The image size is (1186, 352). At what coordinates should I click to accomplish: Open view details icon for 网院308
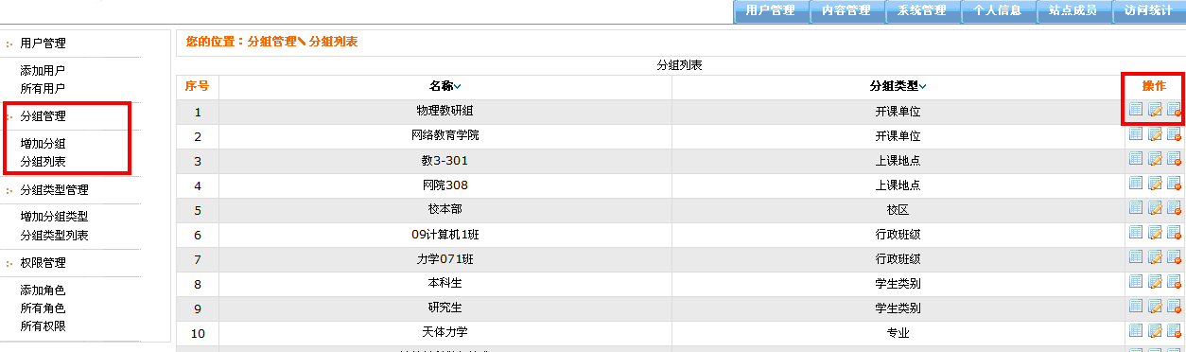pos(1137,184)
